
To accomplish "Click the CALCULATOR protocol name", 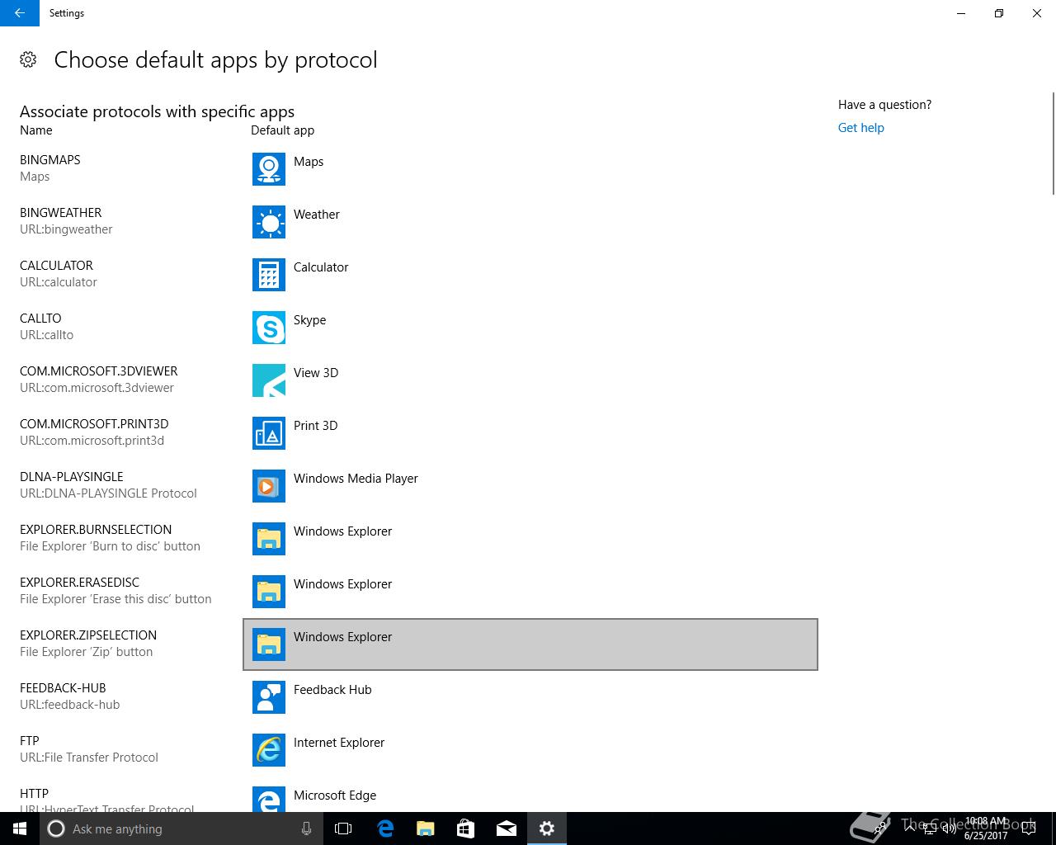I will click(x=56, y=266).
